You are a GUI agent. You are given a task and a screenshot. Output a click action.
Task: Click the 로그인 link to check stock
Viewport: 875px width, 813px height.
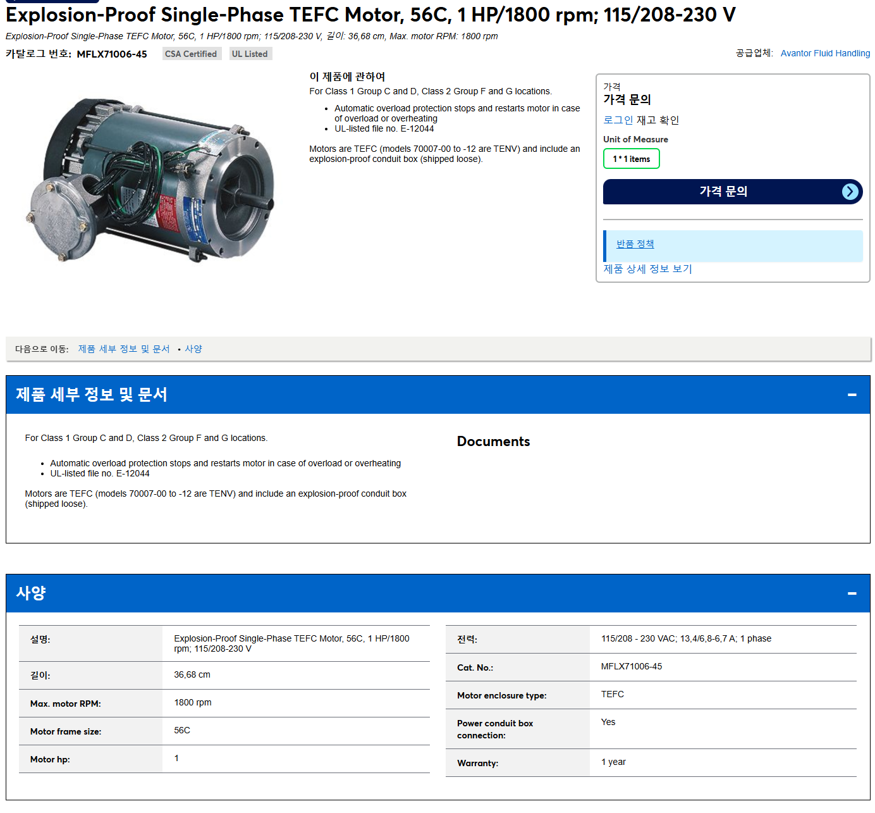point(618,120)
